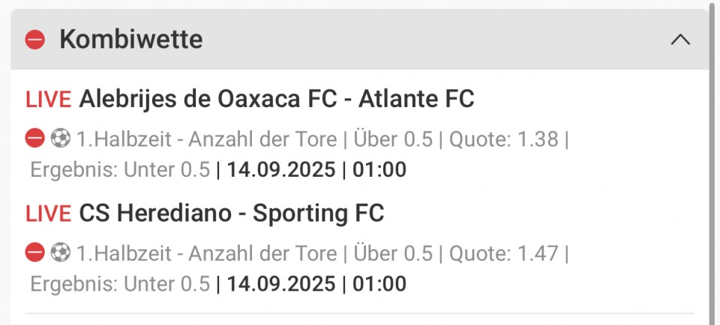
Task: Click the Ergebnis: Unter 0.5 text under Herediano
Action: pos(120,284)
